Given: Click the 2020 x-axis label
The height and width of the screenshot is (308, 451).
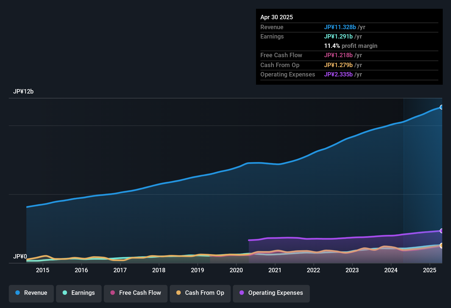Looking at the screenshot, I should pos(236,270).
